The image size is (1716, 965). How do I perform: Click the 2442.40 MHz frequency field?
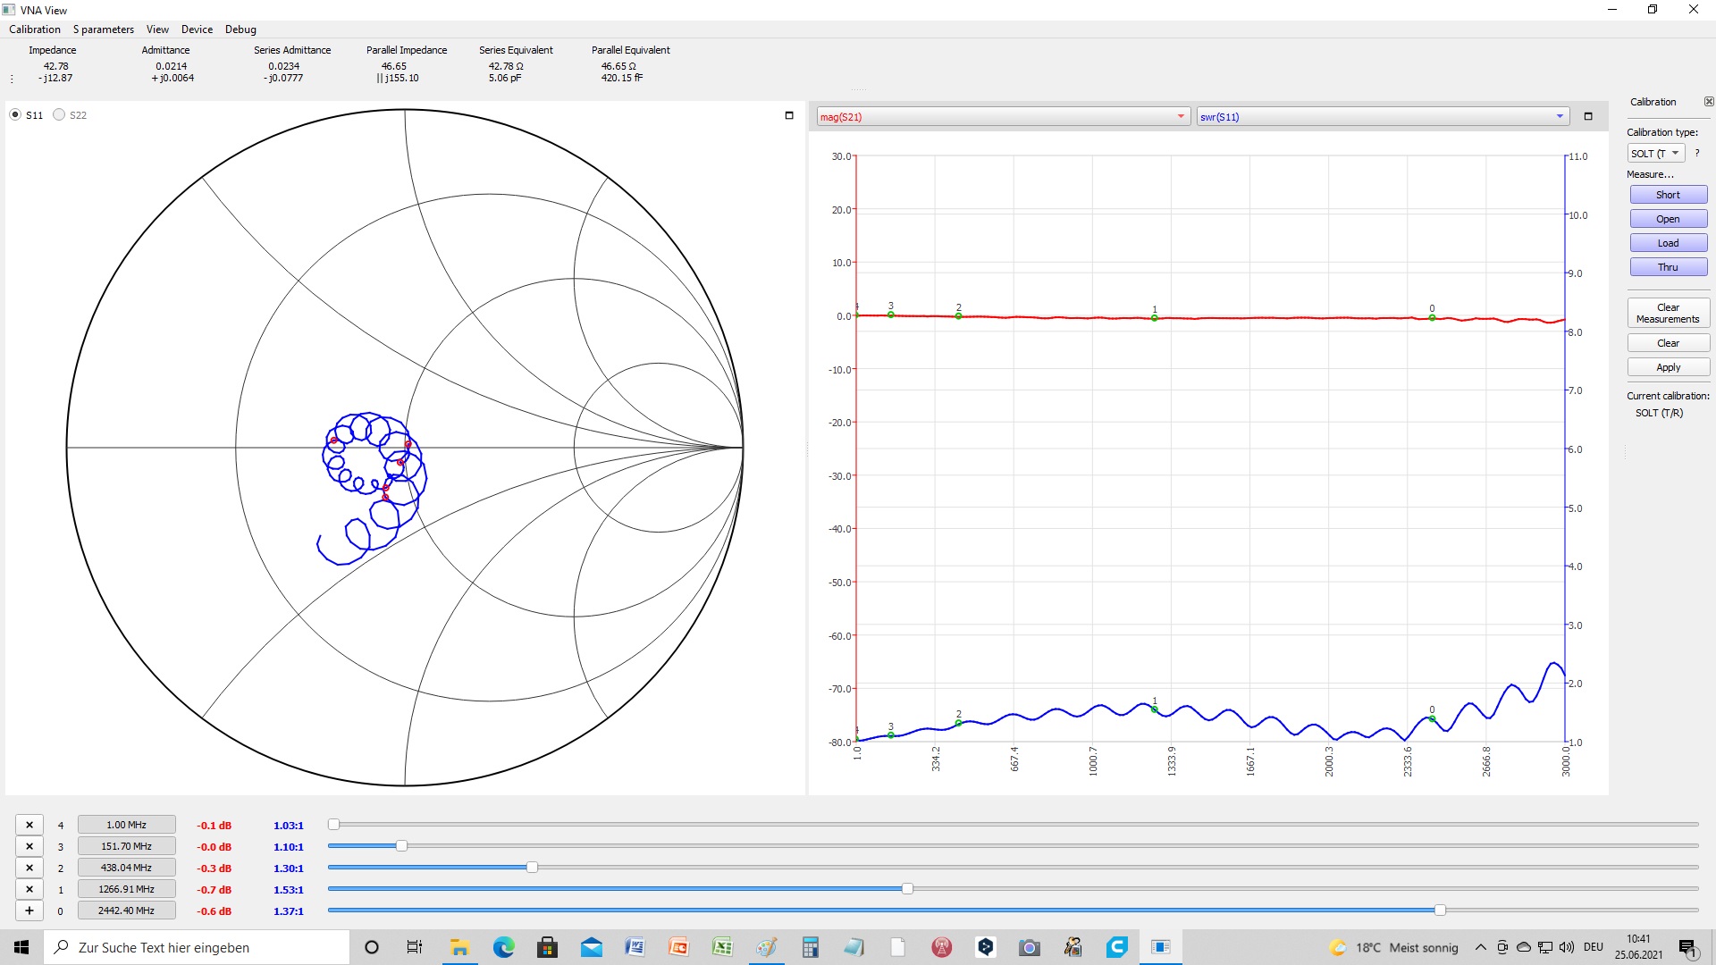[126, 910]
